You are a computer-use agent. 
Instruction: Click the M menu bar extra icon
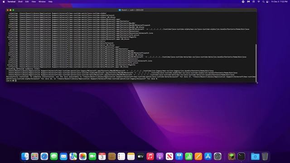point(248,2)
